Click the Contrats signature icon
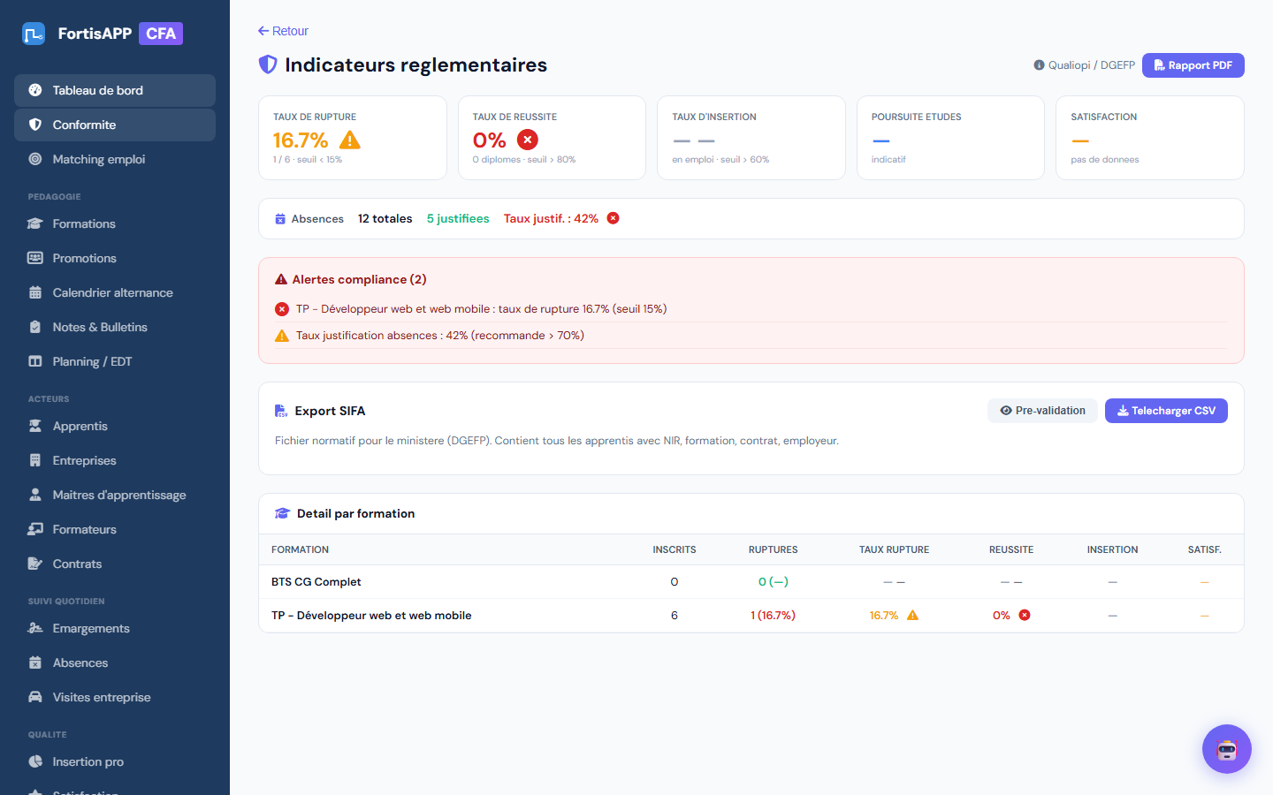This screenshot has height=795, width=1273. point(35,564)
